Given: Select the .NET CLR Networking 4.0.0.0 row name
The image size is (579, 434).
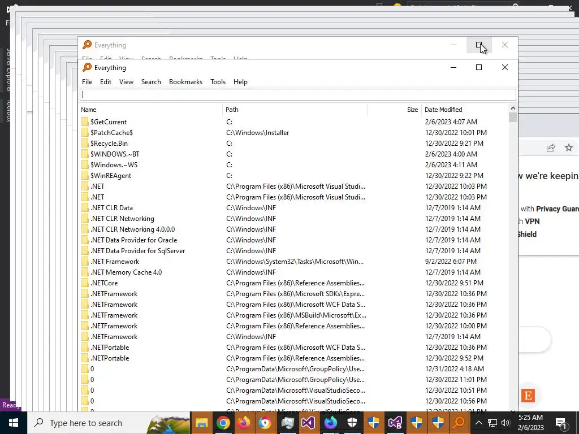Looking at the screenshot, I should click(x=132, y=229).
